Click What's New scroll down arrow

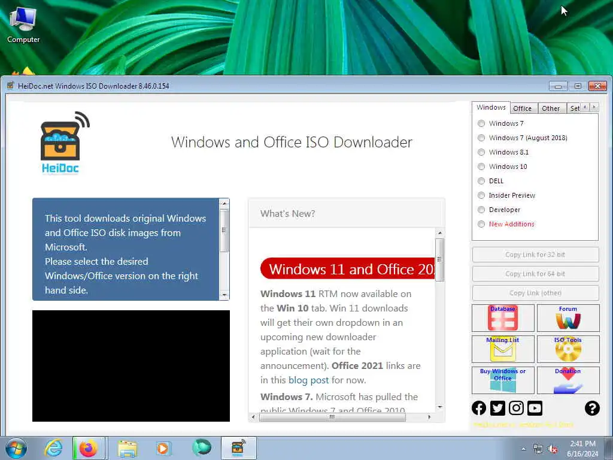click(x=440, y=407)
